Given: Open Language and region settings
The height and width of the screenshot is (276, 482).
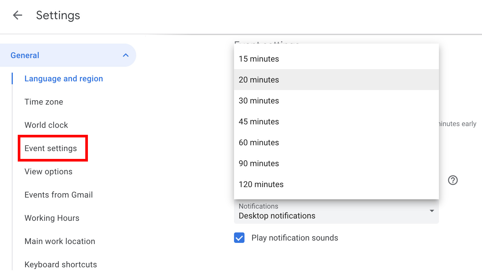Looking at the screenshot, I should coord(64,78).
